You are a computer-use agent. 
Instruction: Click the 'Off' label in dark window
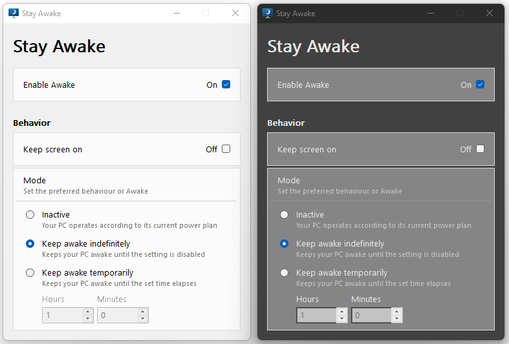pos(466,149)
